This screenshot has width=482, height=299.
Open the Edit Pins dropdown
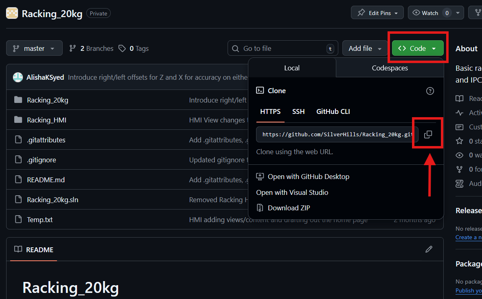(377, 13)
